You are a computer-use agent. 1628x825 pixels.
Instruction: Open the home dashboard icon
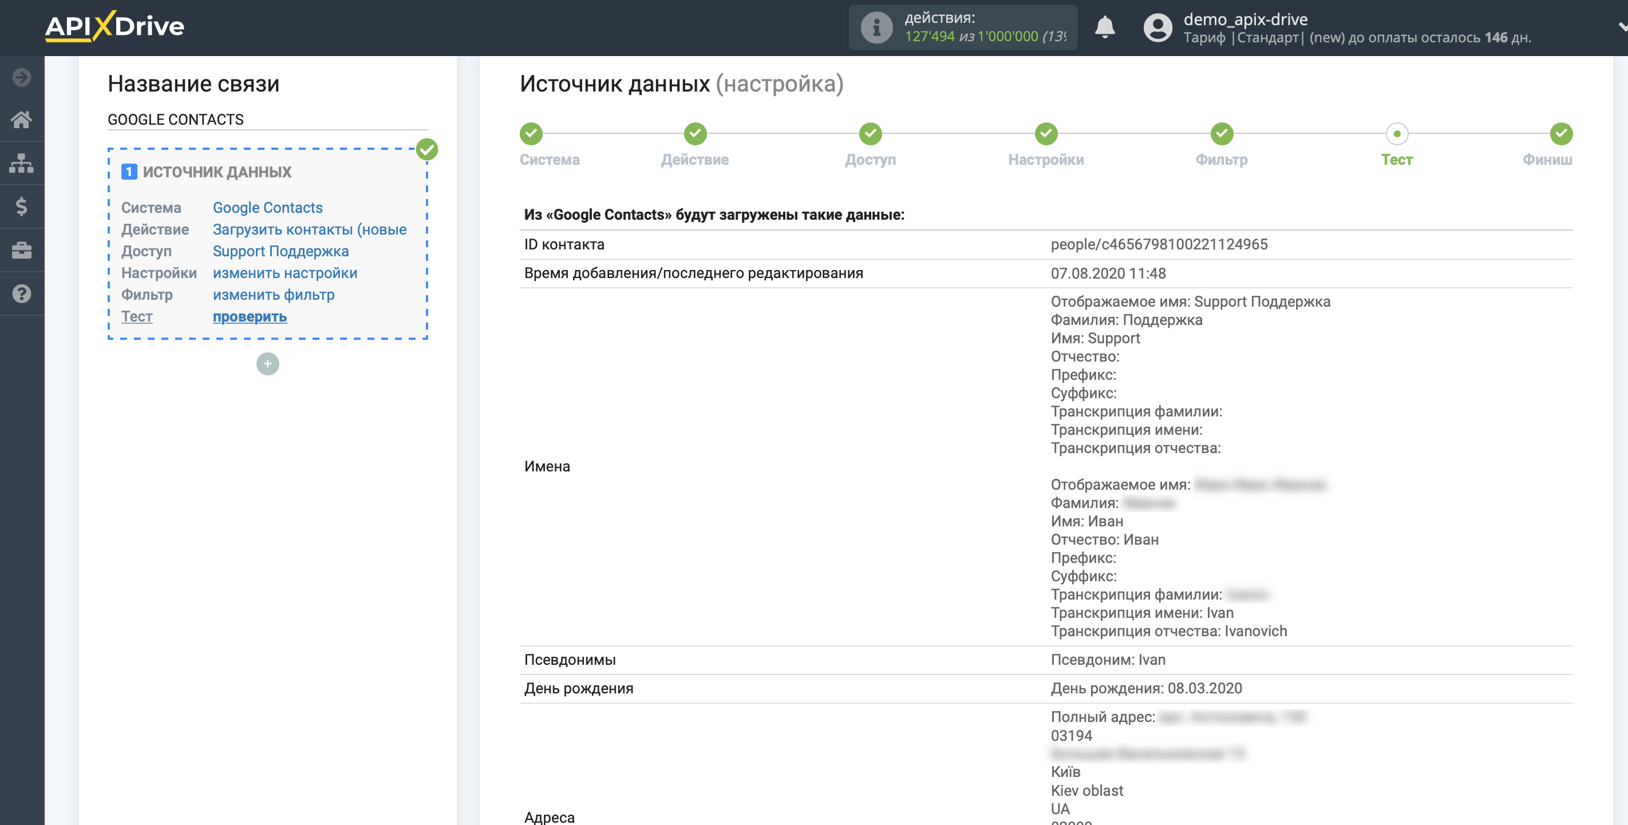[22, 120]
